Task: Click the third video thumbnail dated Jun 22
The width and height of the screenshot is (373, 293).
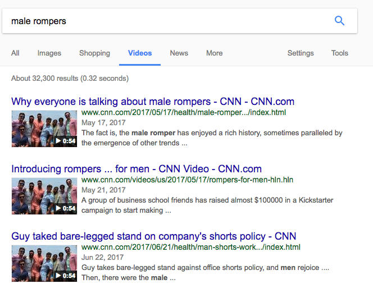Action: pyautogui.click(x=44, y=263)
